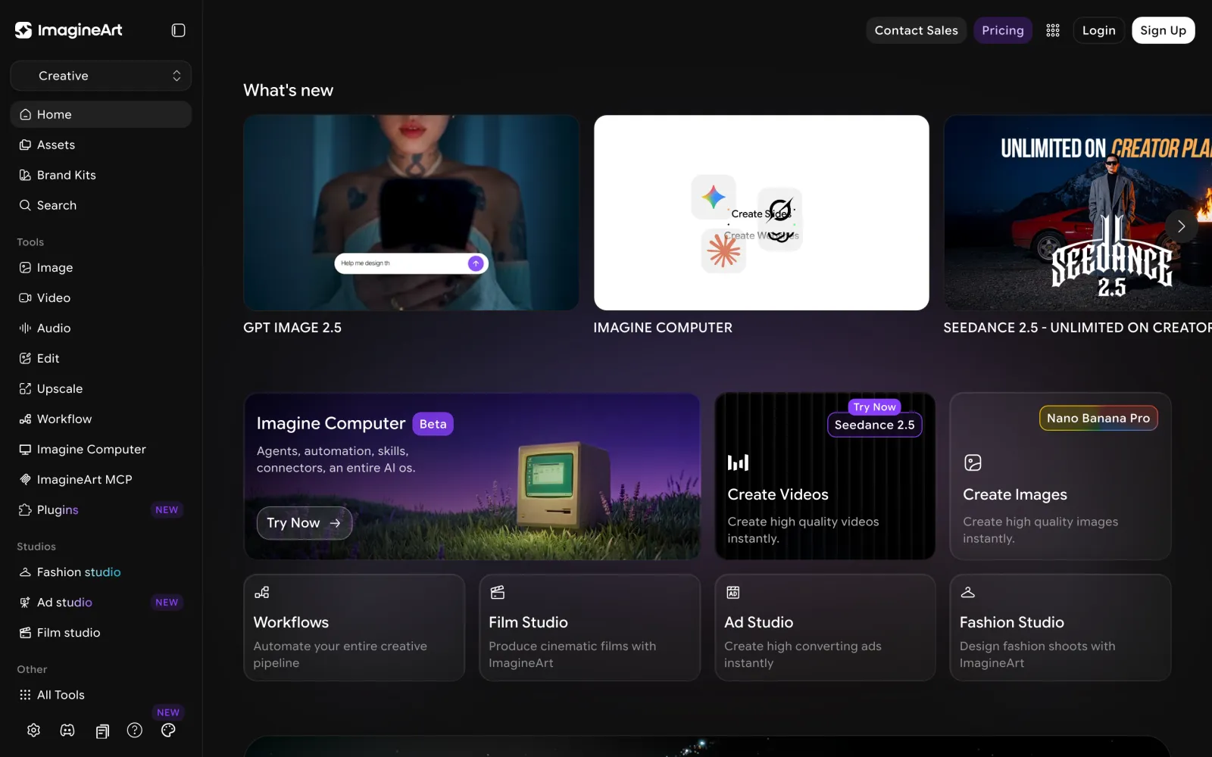Click the "Studios" section label in sidebar
This screenshot has width=1212, height=757.
(36, 547)
